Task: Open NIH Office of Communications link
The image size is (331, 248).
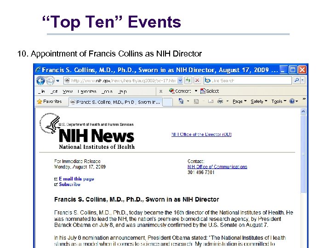Action: tap(217, 167)
